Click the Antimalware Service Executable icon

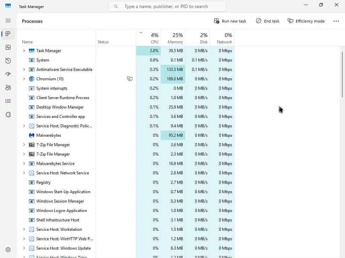point(32,70)
